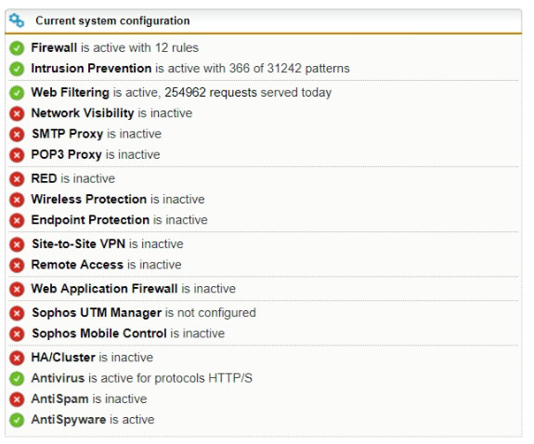The image size is (534, 444).
Task: Open the Wireless Protection link
Action: (x=89, y=200)
